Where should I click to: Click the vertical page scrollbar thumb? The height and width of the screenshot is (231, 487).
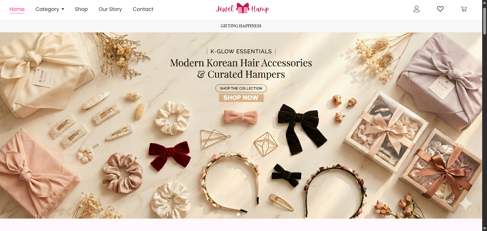pos(484,20)
